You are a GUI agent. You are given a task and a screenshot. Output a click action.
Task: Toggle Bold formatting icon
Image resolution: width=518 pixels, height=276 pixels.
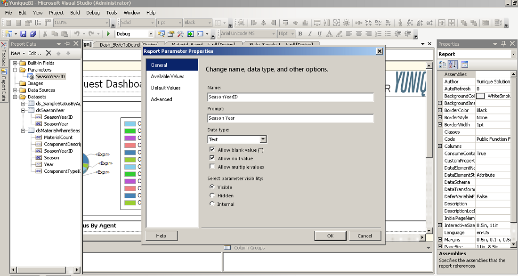point(300,34)
